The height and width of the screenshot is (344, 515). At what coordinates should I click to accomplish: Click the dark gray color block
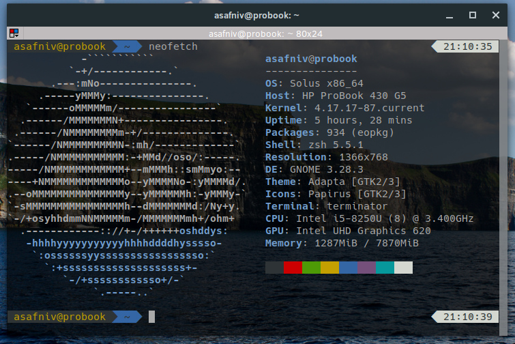[275, 268]
